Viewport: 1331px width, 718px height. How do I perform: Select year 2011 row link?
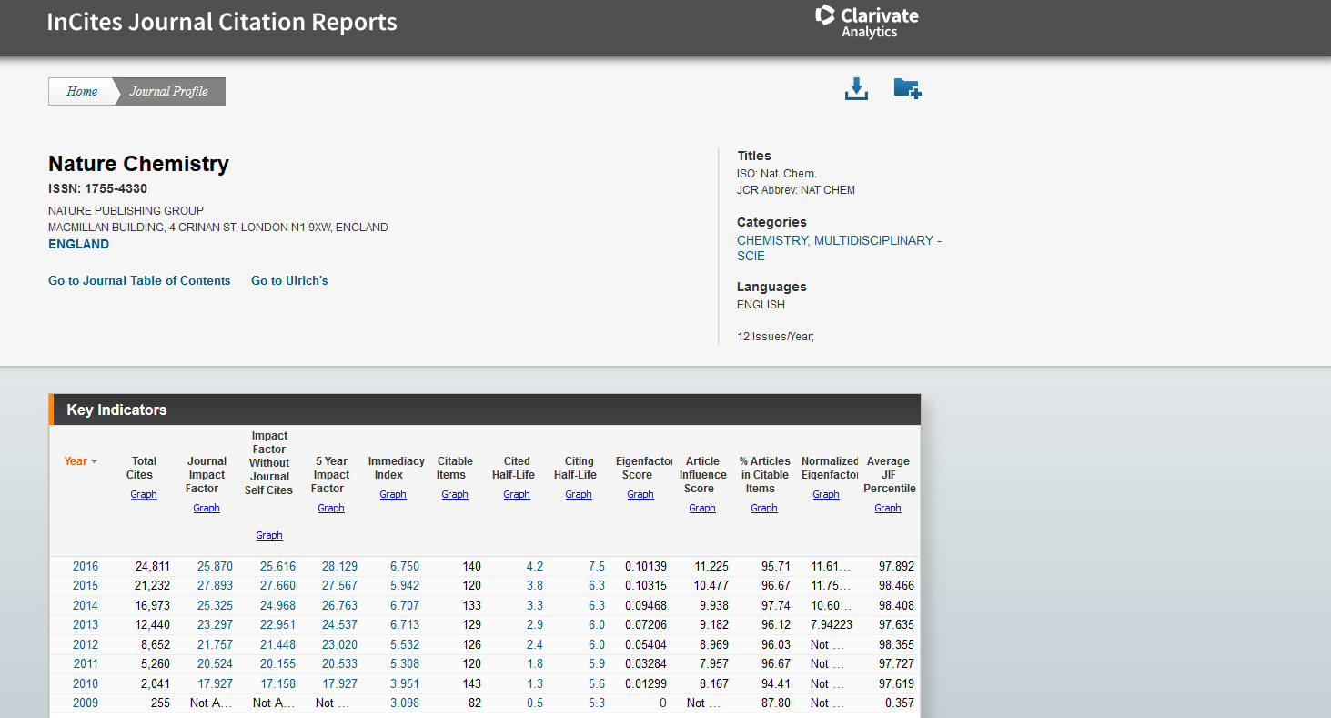pos(86,663)
